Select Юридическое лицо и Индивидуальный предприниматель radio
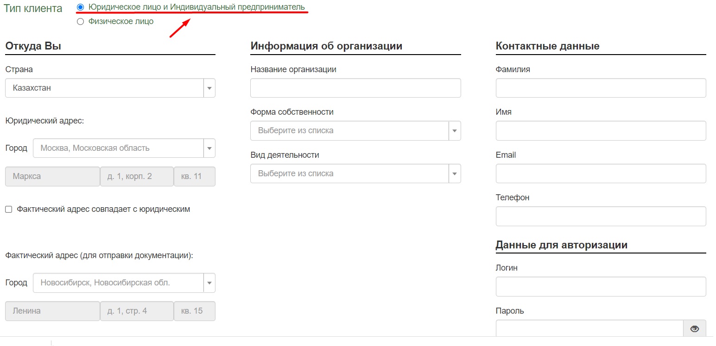This screenshot has height=346, width=716. [81, 7]
